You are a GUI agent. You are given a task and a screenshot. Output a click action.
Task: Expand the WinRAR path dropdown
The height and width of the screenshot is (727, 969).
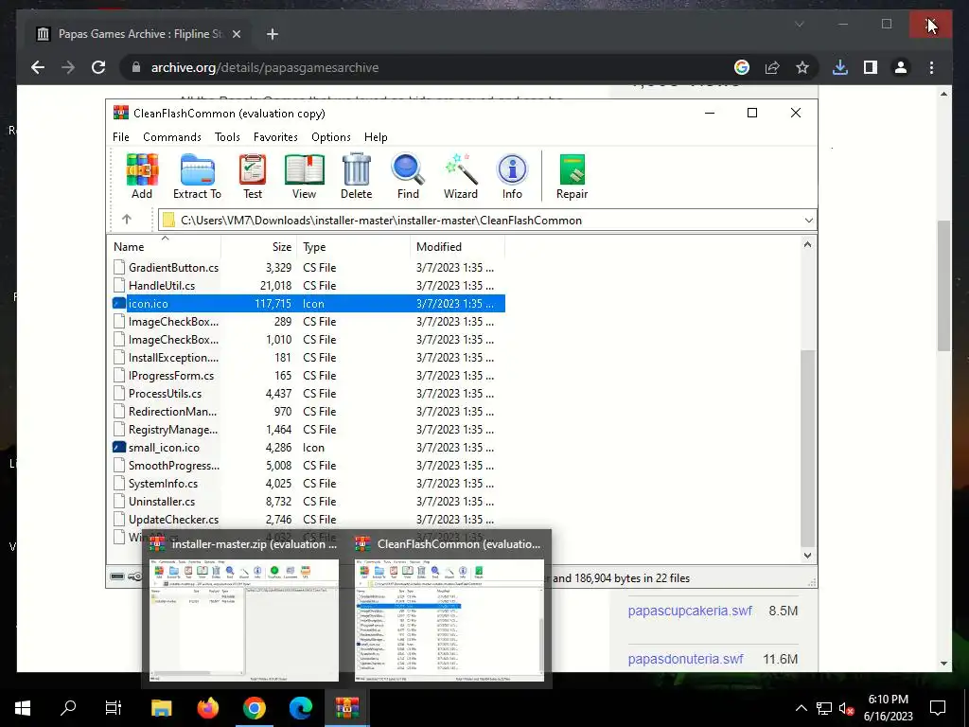coord(808,220)
